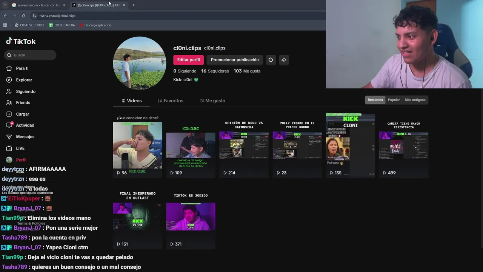Select the Favoritos tab
483x272 pixels.
click(x=171, y=101)
